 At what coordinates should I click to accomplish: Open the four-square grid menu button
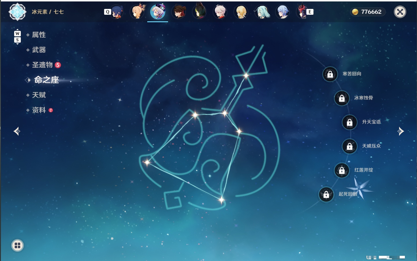click(x=17, y=245)
